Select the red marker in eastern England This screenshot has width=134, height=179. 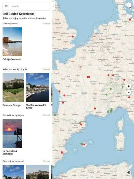click(x=73, y=37)
